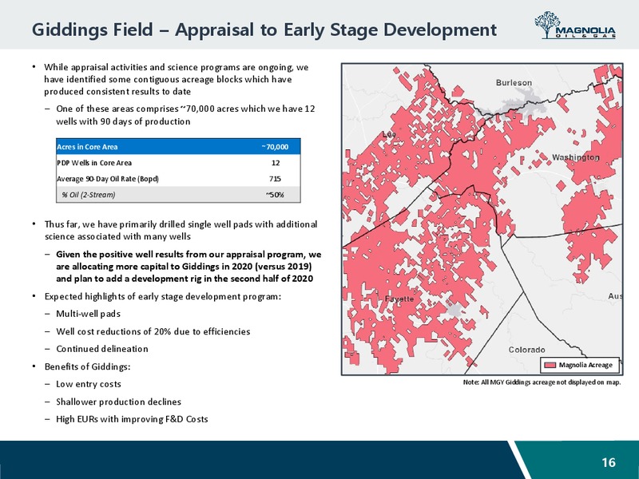The height and width of the screenshot is (479, 639).
Task: Click the 'Continued delineation' bullet
Action: click(x=102, y=349)
